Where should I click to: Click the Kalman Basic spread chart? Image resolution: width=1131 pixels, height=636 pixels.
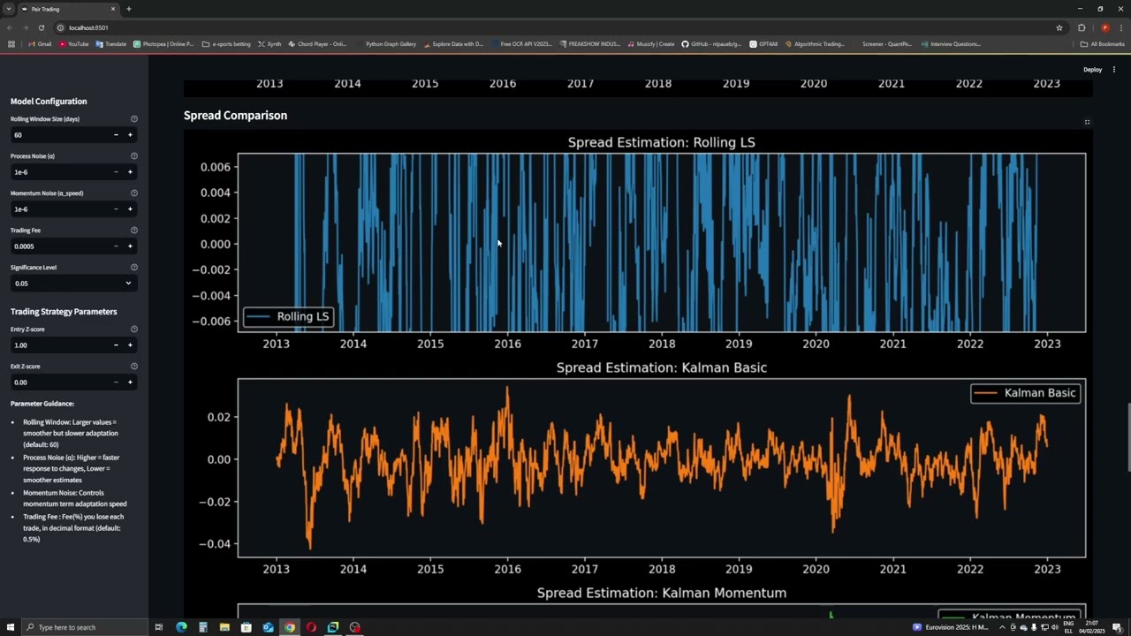pyautogui.click(x=661, y=468)
